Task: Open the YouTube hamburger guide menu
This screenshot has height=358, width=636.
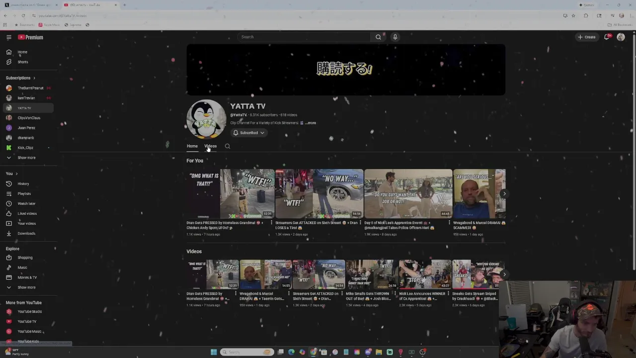Action: (8, 37)
